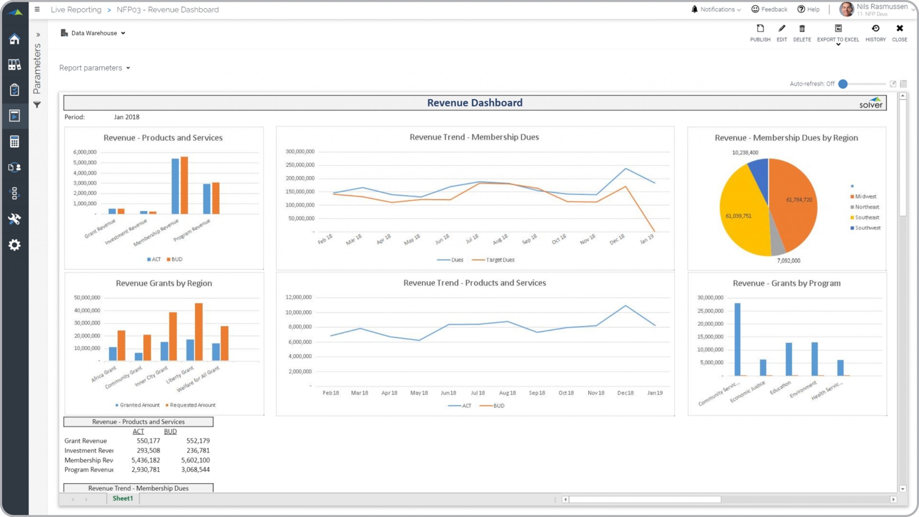Open the Notifications menu
Screen dimensions: 919x517
[716, 9]
